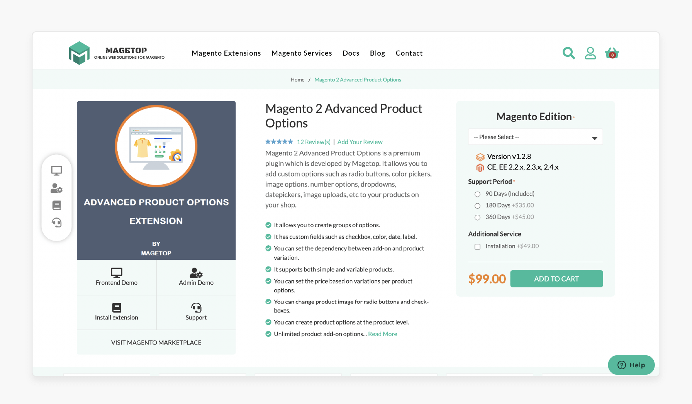This screenshot has width=692, height=404.
Task: Select 90 Days (Included) support period
Action: click(477, 194)
